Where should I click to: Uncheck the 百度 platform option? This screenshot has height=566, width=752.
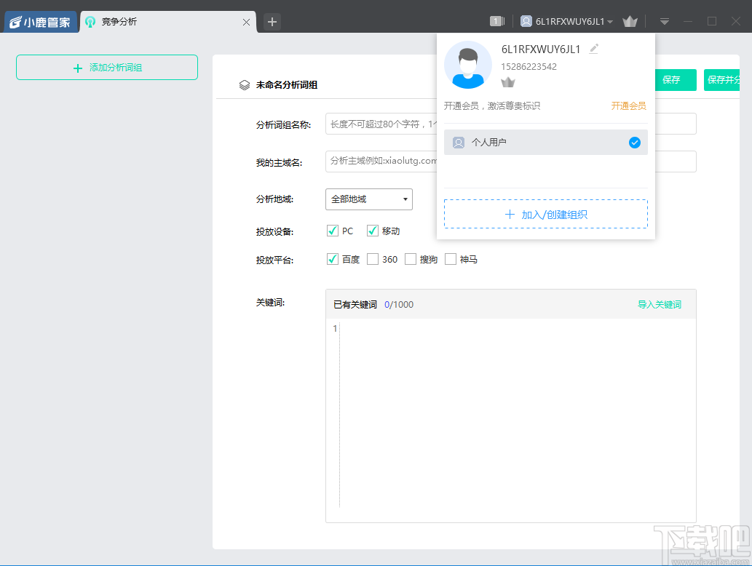click(333, 258)
